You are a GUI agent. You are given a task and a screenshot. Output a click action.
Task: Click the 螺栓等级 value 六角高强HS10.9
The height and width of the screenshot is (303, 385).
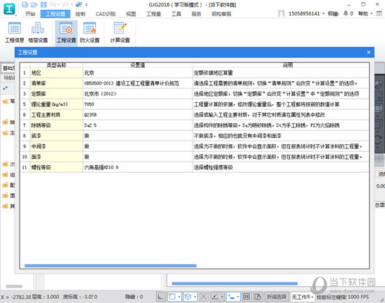(138, 167)
